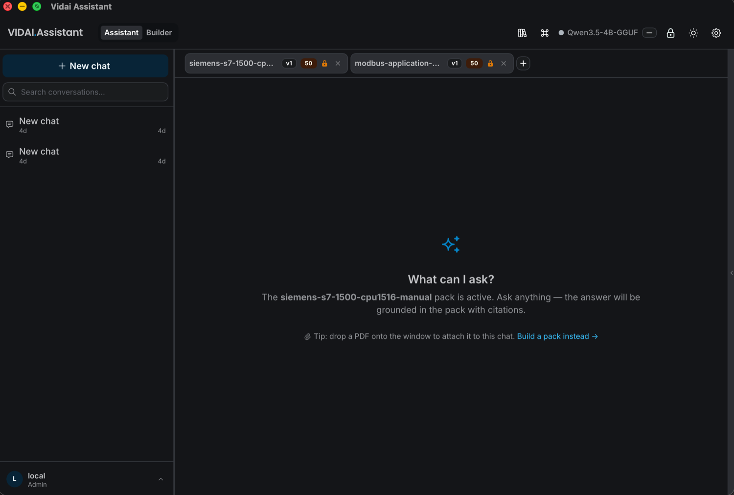Click the sparkle icon above What can I ask?

point(451,244)
